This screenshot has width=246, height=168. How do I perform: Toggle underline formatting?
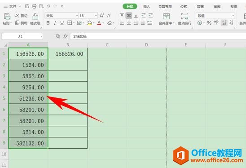tap(62, 23)
